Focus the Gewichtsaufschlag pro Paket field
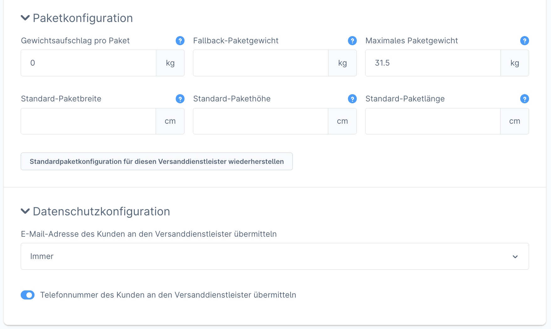Image resolution: width=551 pixels, height=329 pixels. [x=88, y=63]
